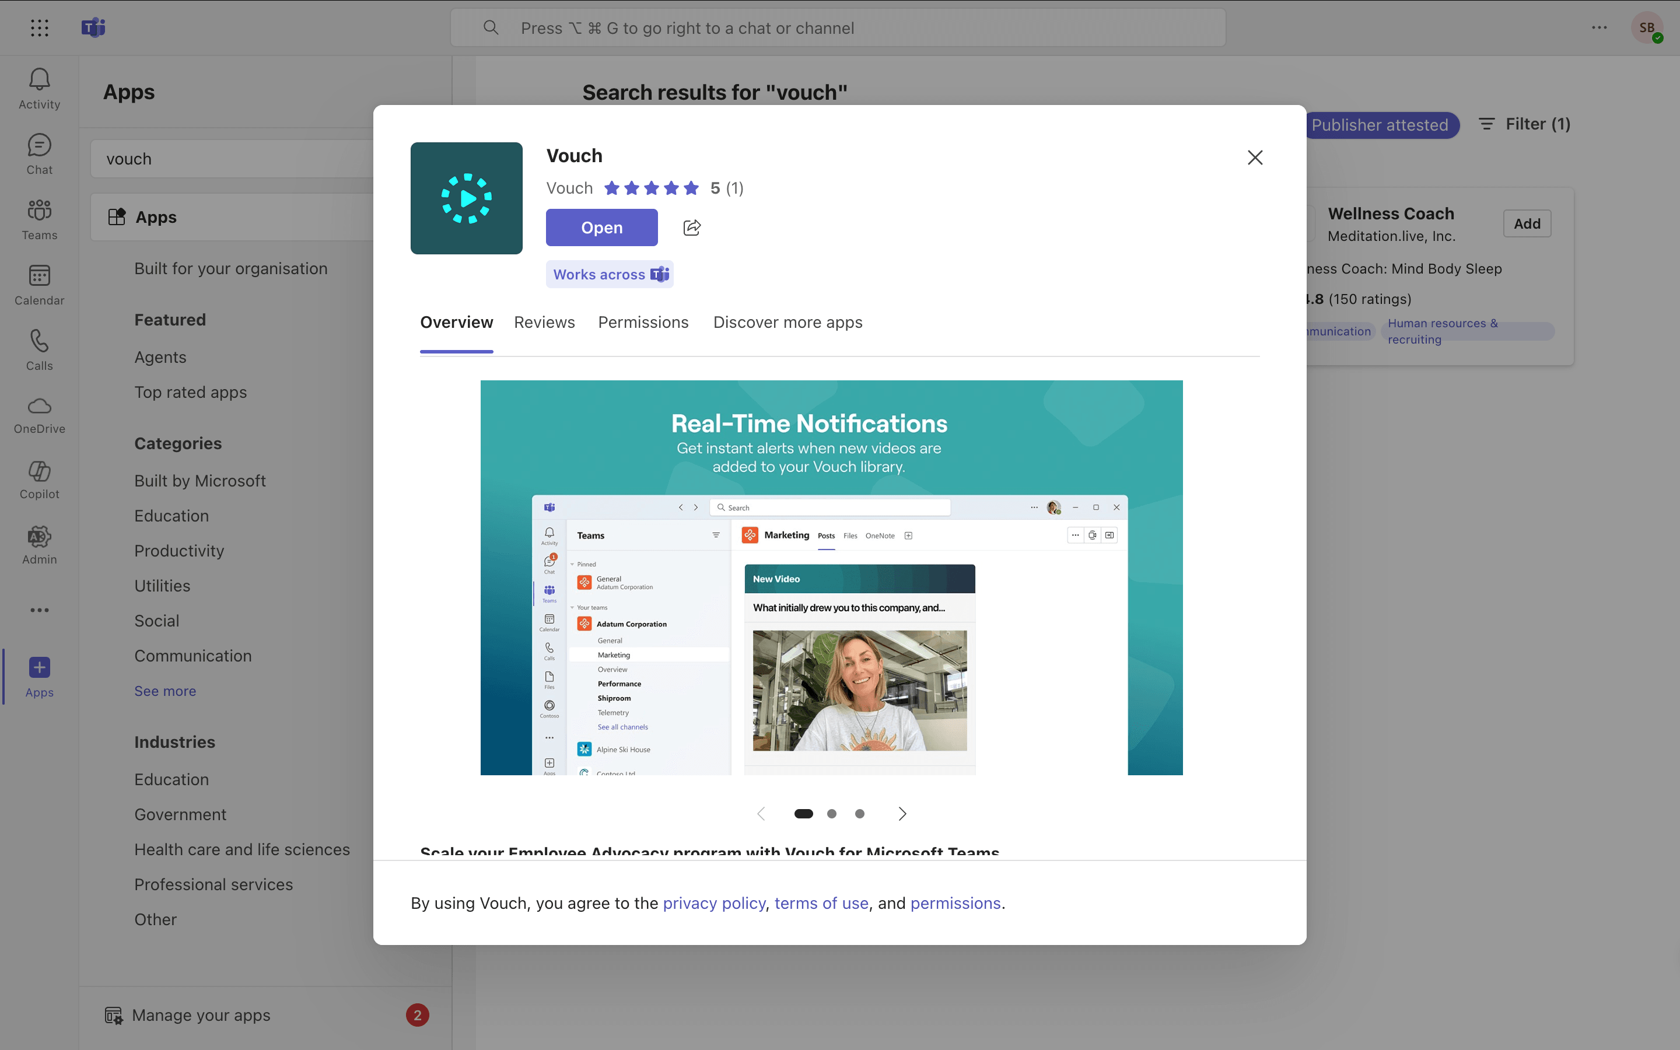Open the SB profile avatar
The width and height of the screenshot is (1680, 1050).
[1647, 28]
